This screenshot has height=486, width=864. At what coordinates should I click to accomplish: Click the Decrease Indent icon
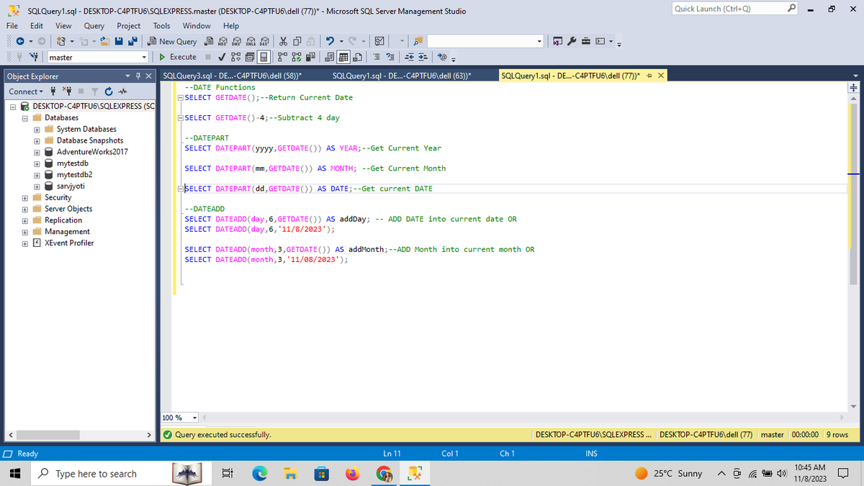point(410,57)
